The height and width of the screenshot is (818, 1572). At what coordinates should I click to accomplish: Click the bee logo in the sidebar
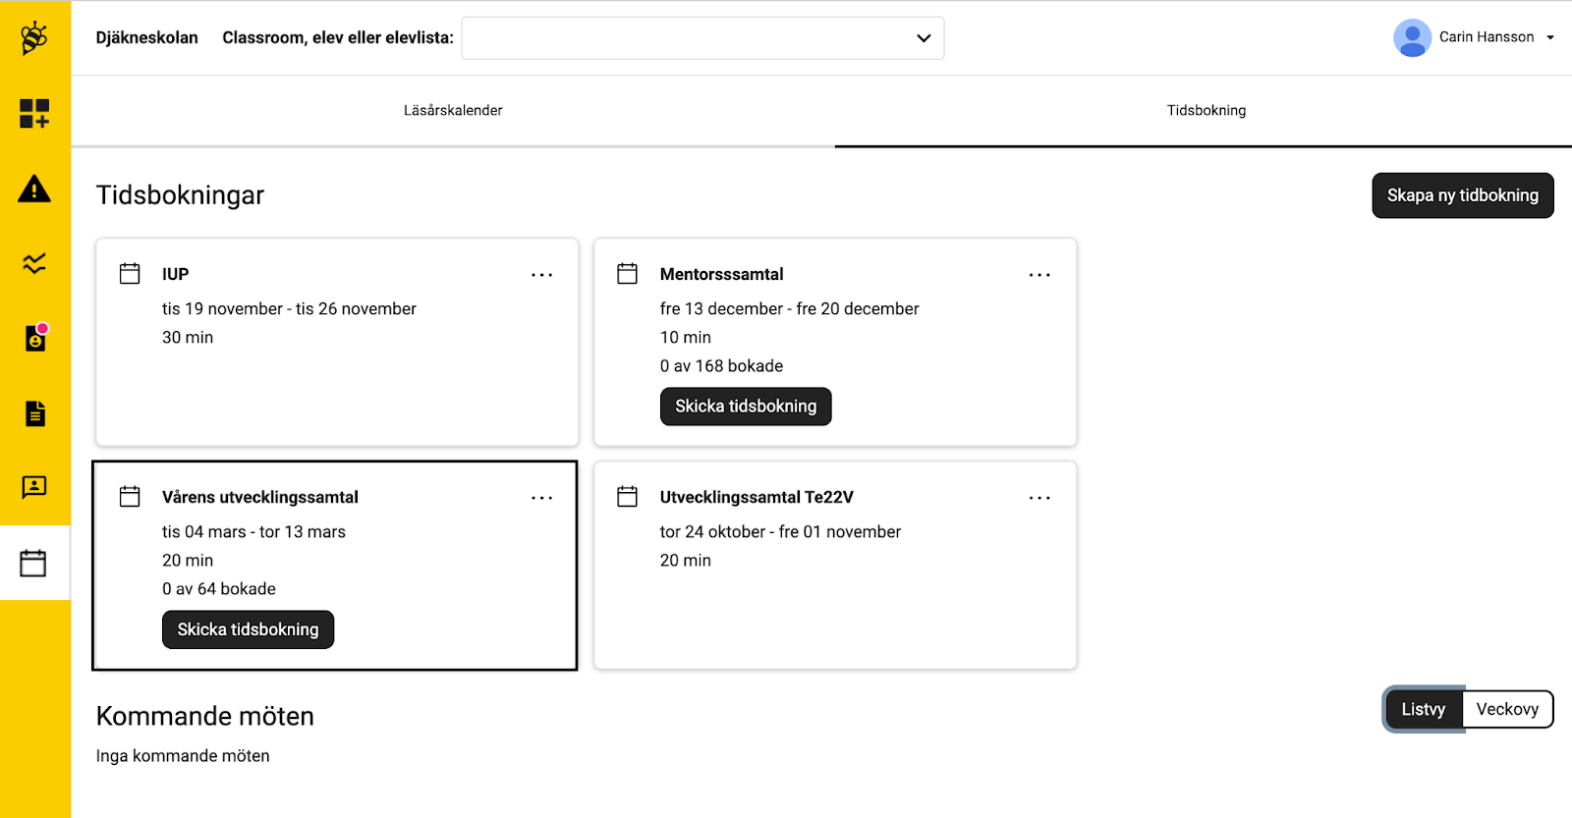pyautogui.click(x=34, y=38)
